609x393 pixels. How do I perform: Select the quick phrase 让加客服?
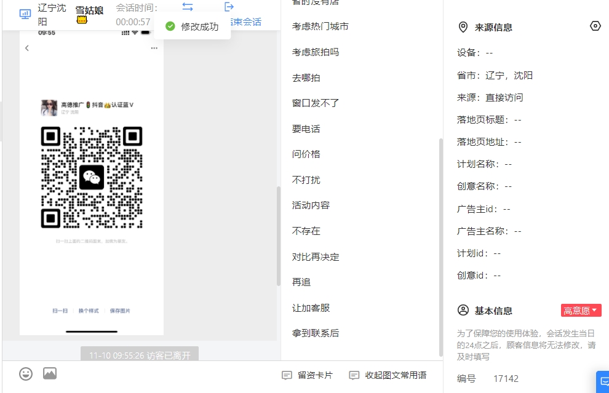[x=311, y=308]
